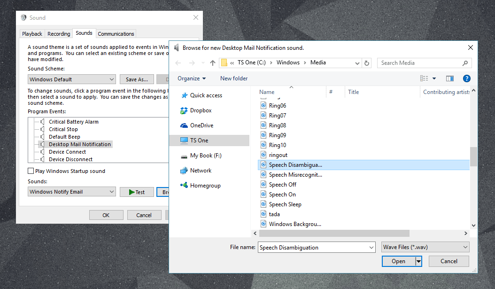Click the Network icon in sidebar
This screenshot has height=289, width=495.
(184, 171)
